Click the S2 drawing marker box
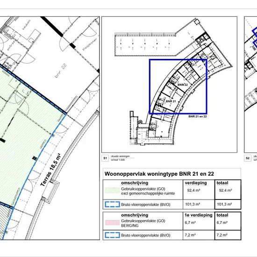This screenshot has width=257, height=257. pos(248,158)
